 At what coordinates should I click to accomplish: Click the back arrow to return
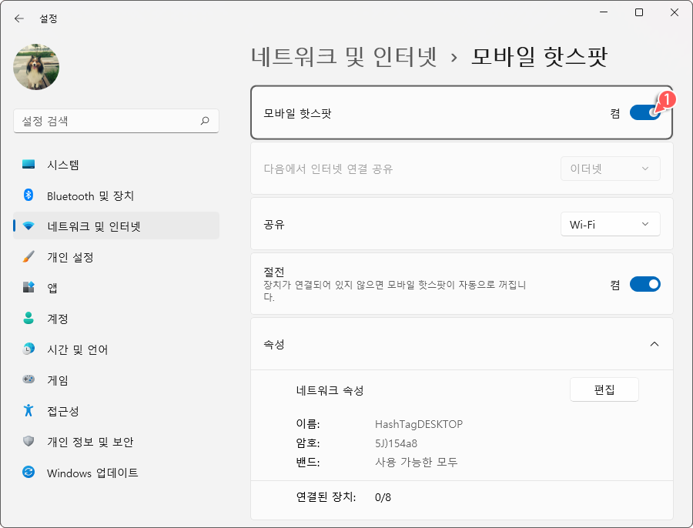(18, 18)
